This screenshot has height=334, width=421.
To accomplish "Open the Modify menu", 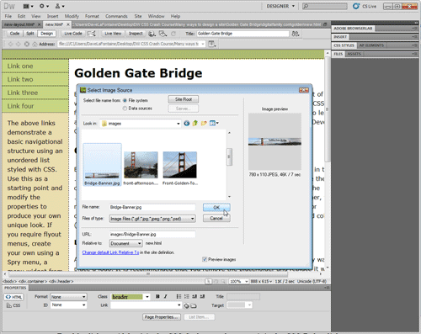I will tap(72, 16).
